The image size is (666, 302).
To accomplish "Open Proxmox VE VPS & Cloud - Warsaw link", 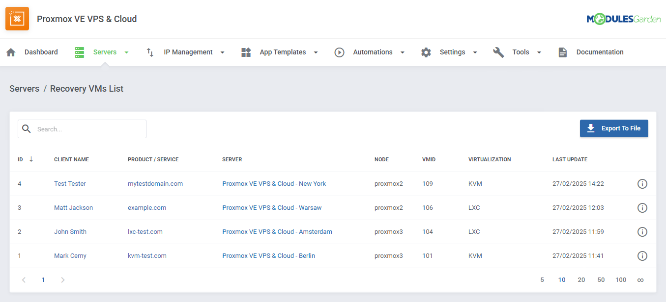I will click(x=272, y=208).
